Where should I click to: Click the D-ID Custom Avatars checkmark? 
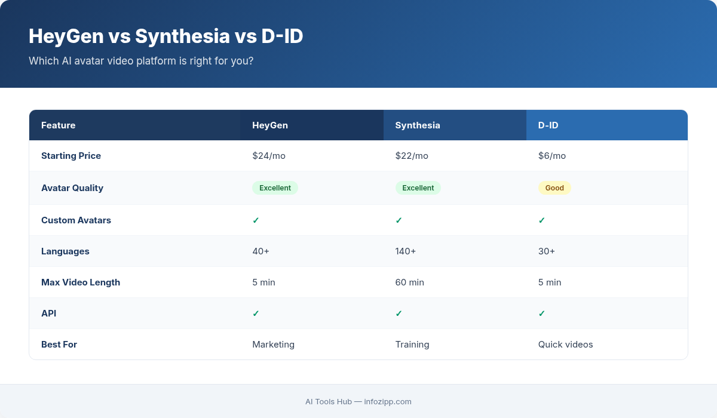pyautogui.click(x=542, y=220)
